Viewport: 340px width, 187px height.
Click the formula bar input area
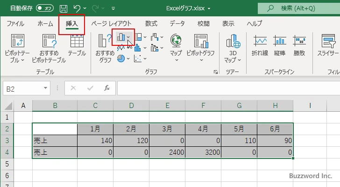(228, 88)
